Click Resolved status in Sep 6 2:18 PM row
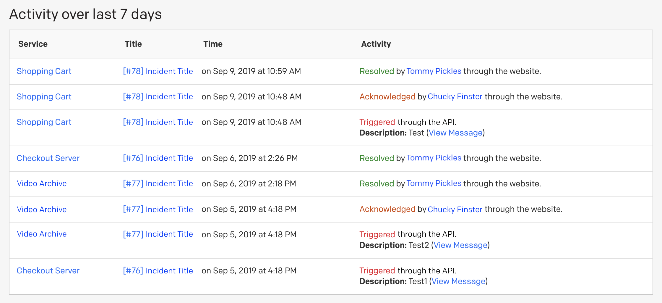Image resolution: width=662 pixels, height=303 pixels. [377, 184]
